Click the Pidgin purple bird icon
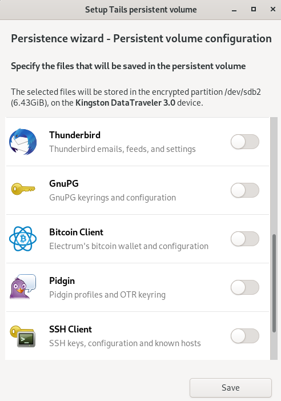Screen dimensions: 281x401 pos(23,287)
